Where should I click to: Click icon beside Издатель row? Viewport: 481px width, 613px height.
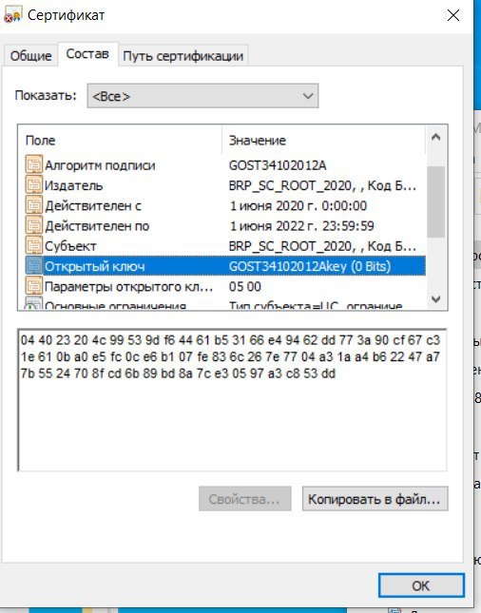click(33, 185)
